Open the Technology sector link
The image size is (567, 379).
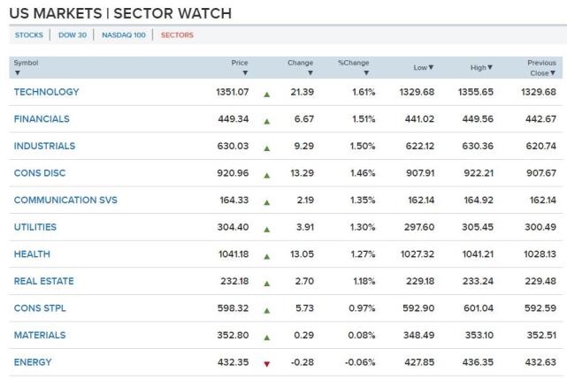coord(46,92)
